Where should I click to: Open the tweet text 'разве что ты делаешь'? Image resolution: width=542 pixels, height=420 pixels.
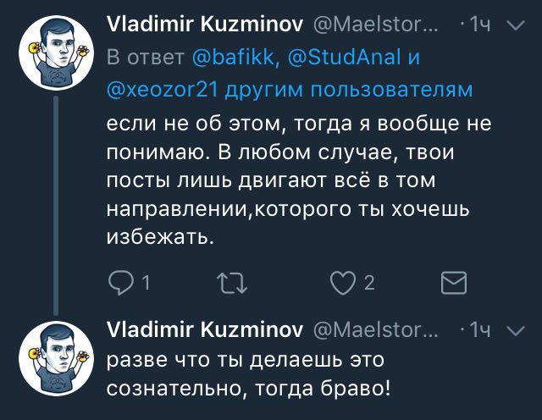(249, 374)
